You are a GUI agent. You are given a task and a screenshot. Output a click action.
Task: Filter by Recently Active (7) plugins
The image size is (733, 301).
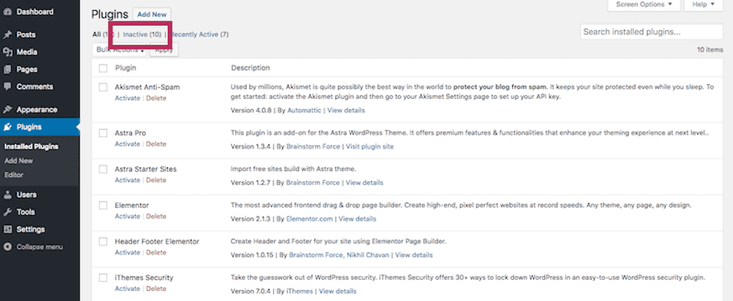coord(199,34)
